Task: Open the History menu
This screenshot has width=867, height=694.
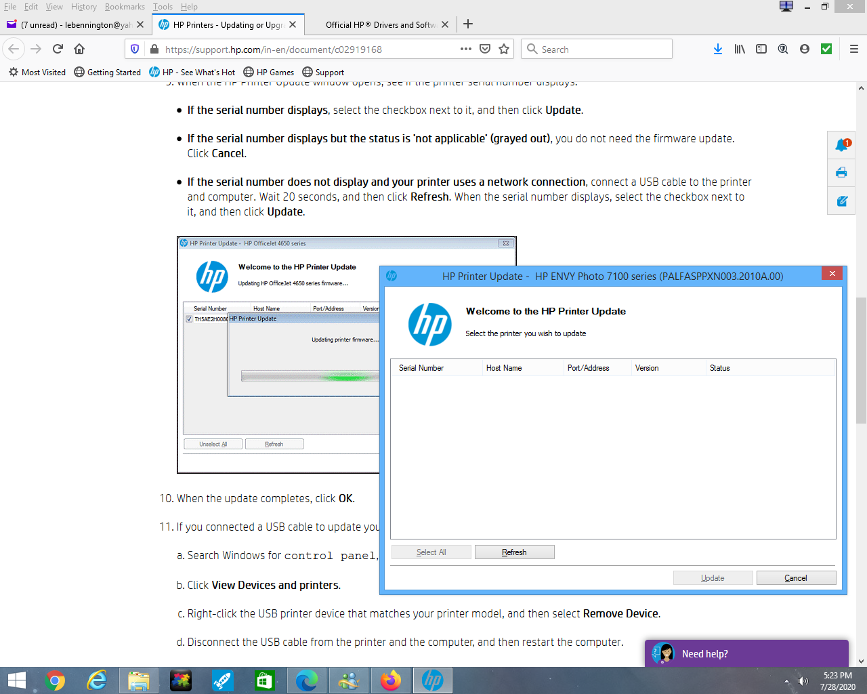Action: (x=84, y=7)
